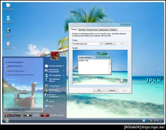Screen dimensions: 166x130
Task: Click the Apply button in Display Properties
Action: pyautogui.click(x=124, y=90)
